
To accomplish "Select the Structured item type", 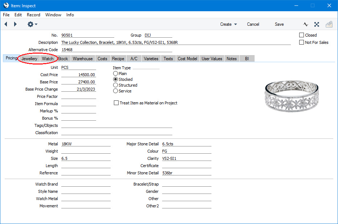I will (x=116, y=85).
